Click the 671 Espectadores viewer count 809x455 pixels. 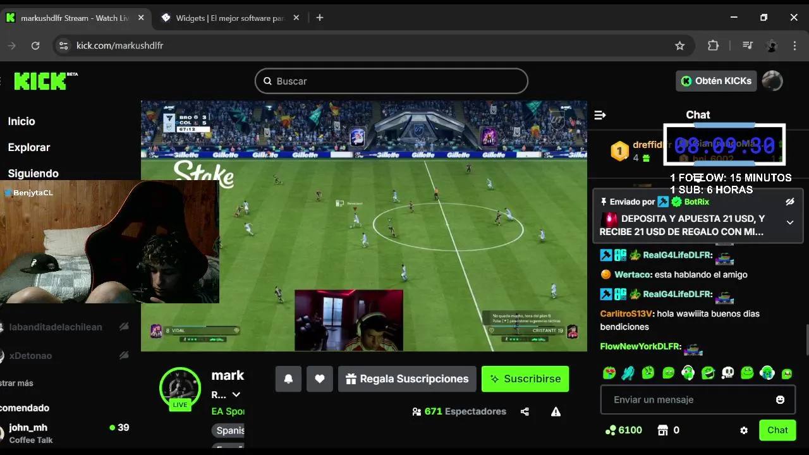tap(459, 411)
